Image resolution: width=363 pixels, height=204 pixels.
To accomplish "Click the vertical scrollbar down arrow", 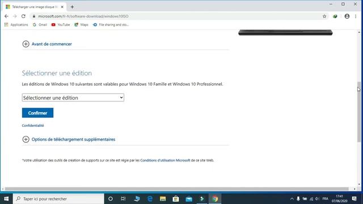I will click(x=359, y=184).
